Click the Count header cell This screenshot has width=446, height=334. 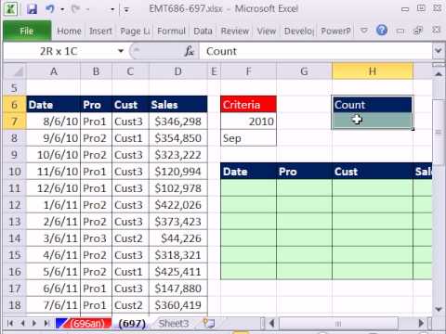373,105
